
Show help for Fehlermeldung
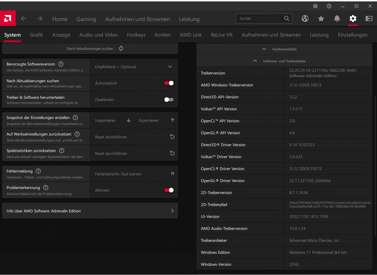click(38, 171)
